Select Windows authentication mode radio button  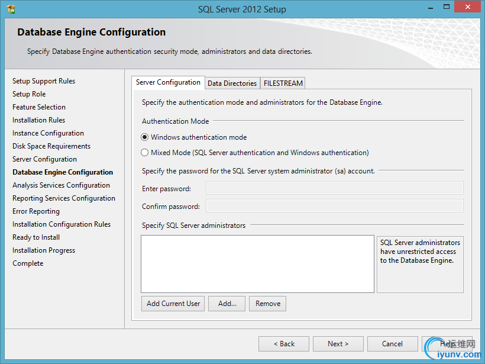click(144, 137)
